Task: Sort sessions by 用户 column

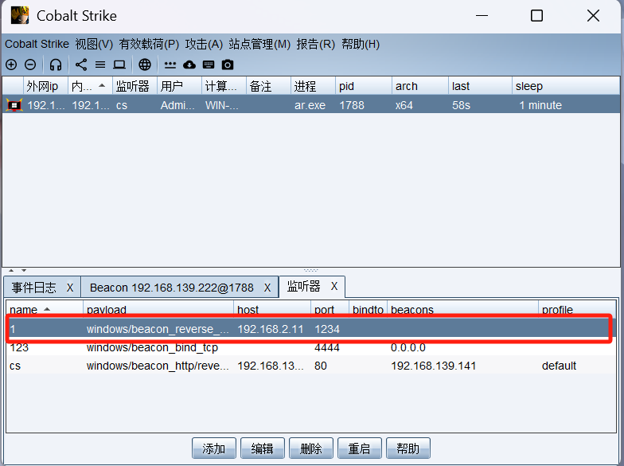Action: (x=180, y=86)
